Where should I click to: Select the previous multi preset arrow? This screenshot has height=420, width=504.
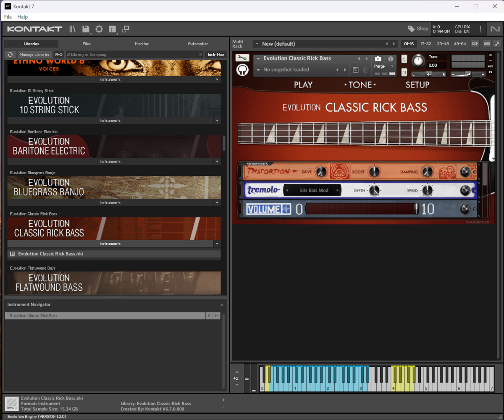point(387,44)
